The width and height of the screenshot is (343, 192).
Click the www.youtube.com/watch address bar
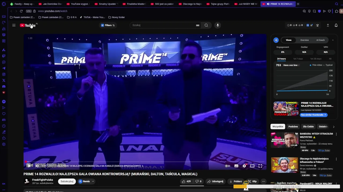tap(53, 11)
